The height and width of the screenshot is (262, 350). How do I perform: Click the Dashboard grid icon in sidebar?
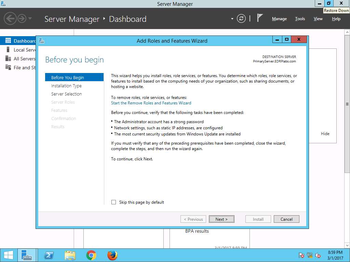8,41
